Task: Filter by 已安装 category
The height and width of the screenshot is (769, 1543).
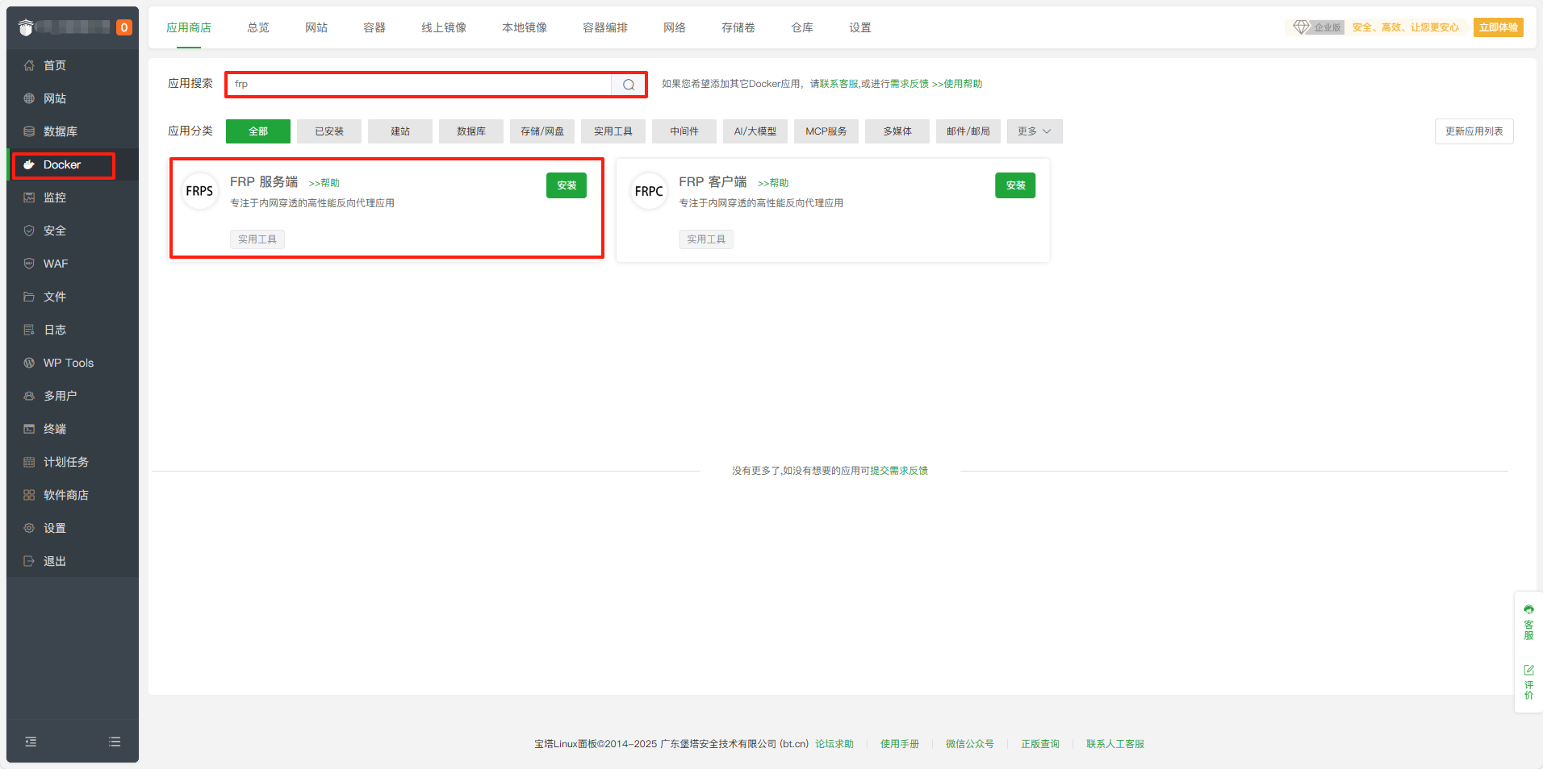Action: [329, 131]
